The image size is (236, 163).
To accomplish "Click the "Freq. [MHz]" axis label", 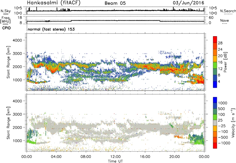I will coord(5,20).
